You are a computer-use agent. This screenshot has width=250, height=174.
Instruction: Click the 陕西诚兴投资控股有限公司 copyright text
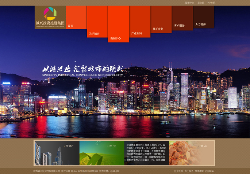(47, 171)
